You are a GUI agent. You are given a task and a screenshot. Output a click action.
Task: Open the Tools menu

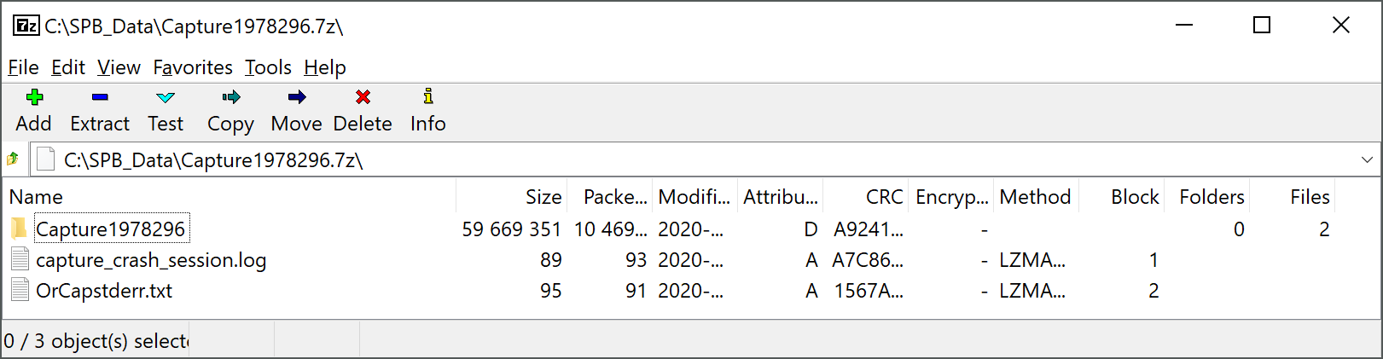268,67
